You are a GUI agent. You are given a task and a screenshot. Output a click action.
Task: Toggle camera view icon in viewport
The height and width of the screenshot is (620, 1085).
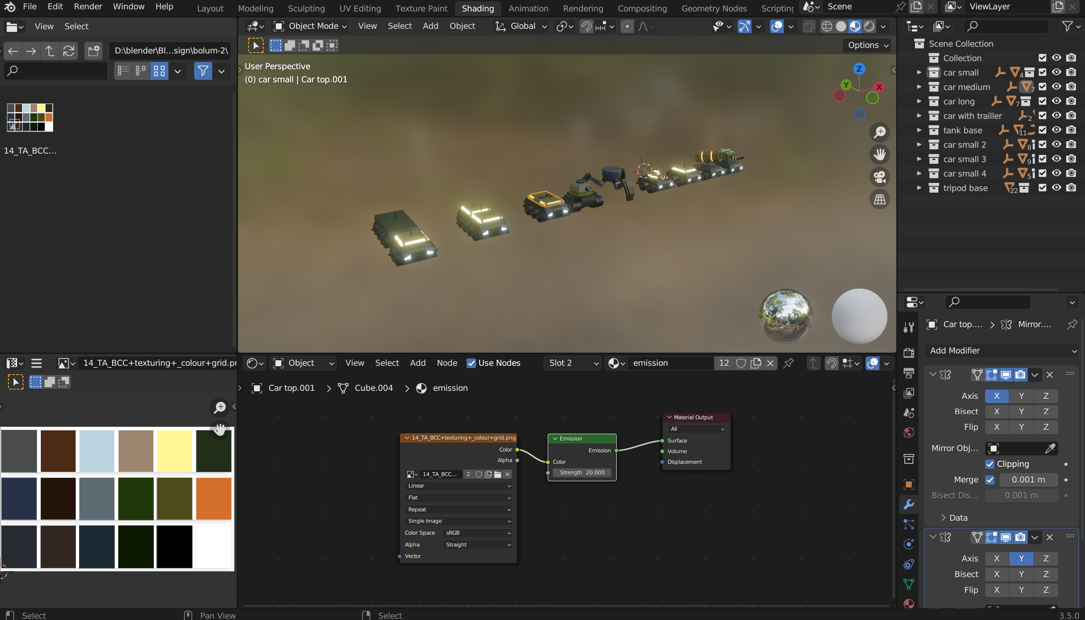[x=879, y=177]
